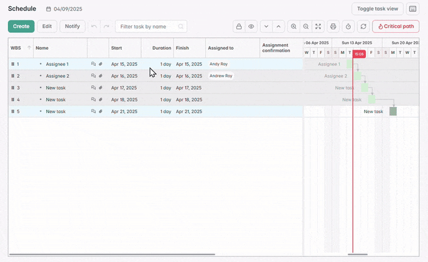Open comments icon for row 4 task

point(93,100)
